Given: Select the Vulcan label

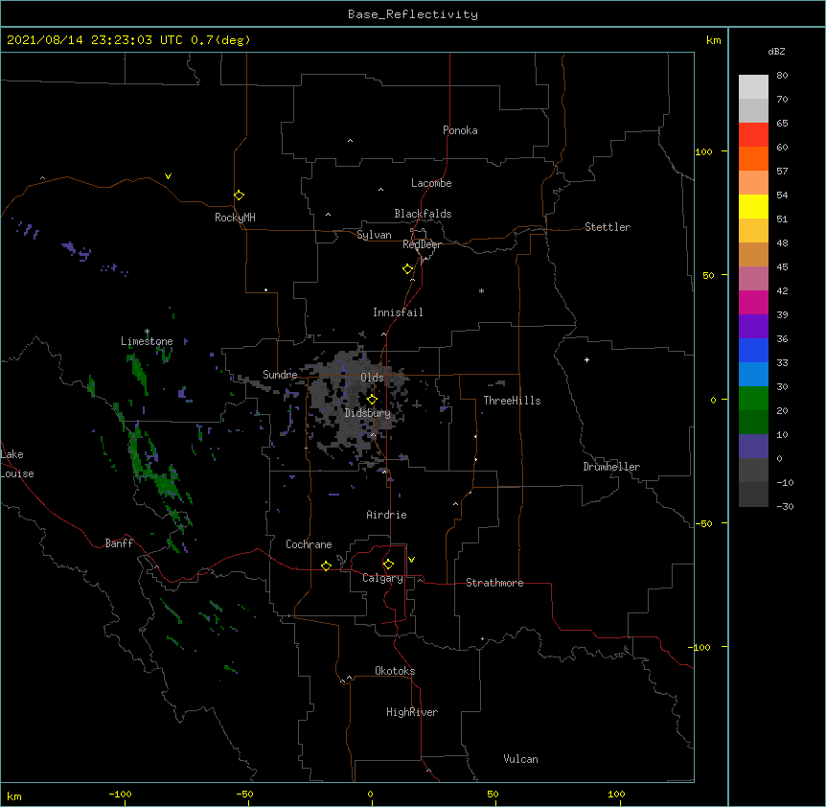Looking at the screenshot, I should point(520,759).
